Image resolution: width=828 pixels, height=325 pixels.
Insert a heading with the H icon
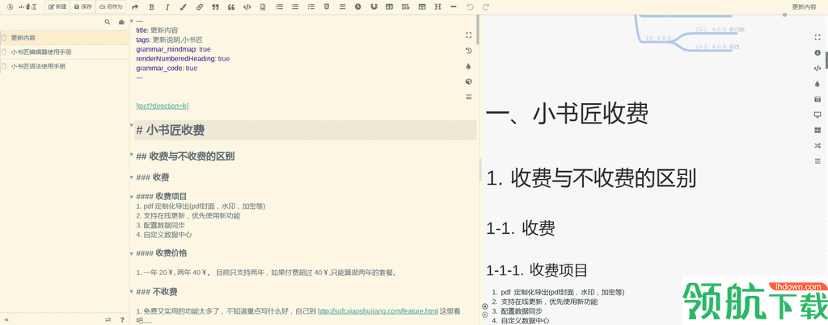[x=437, y=6]
